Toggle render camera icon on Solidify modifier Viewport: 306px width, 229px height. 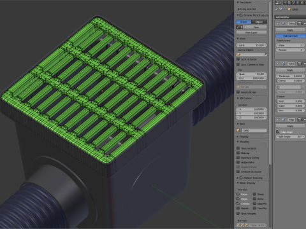tap(300, 64)
